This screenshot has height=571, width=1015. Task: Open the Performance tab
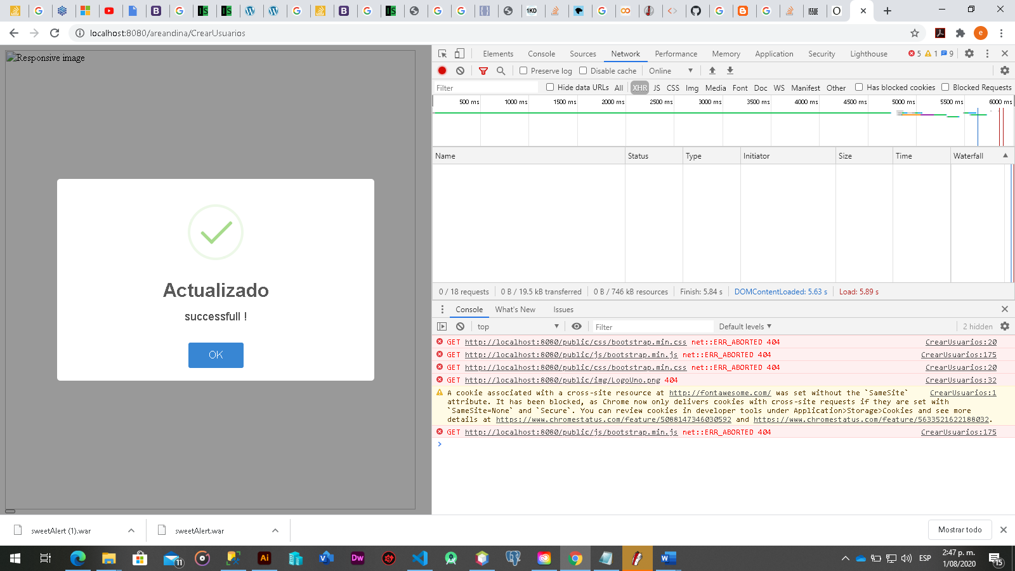click(x=676, y=54)
